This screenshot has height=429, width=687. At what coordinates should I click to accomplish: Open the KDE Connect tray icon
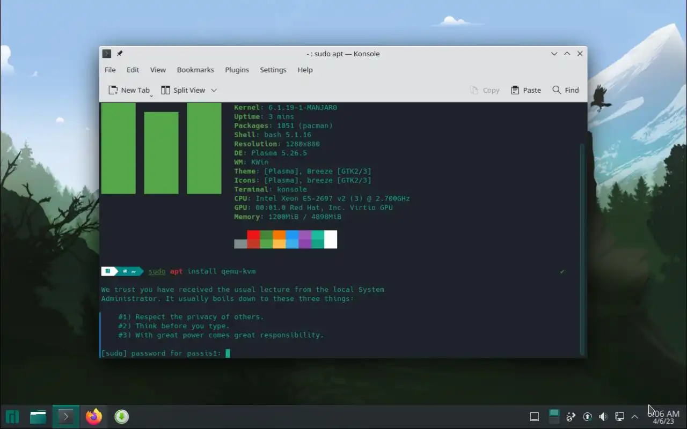coord(571,417)
